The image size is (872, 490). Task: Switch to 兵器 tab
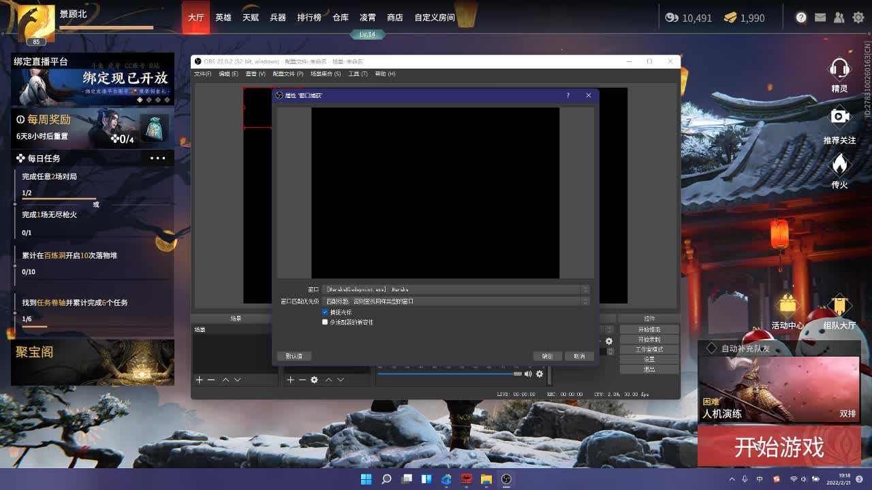[x=278, y=18]
